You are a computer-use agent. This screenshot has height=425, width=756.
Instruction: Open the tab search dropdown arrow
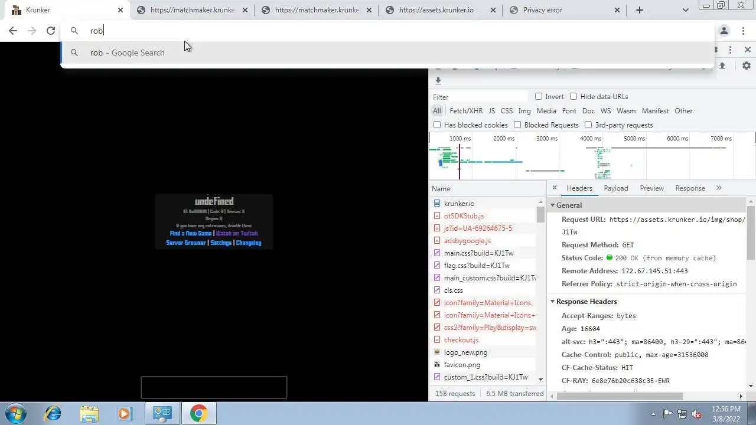pyautogui.click(x=685, y=10)
